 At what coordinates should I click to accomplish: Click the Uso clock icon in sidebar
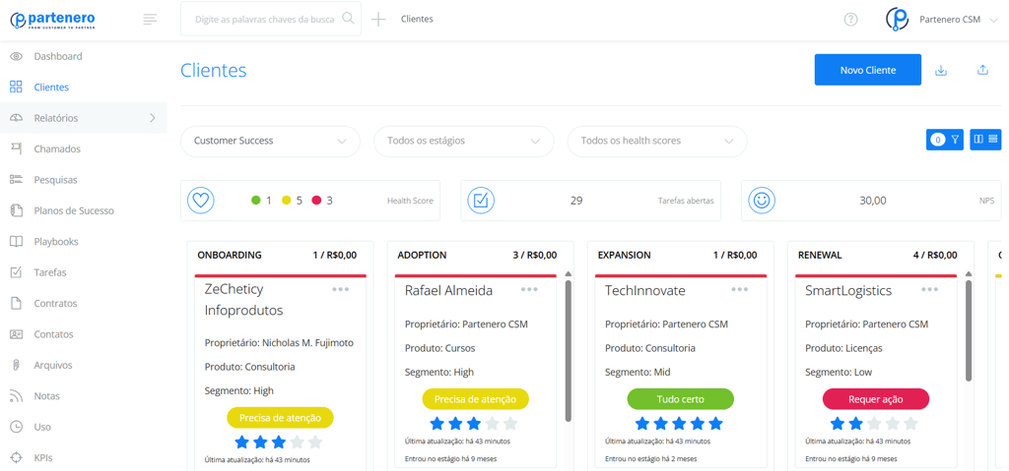point(16,427)
